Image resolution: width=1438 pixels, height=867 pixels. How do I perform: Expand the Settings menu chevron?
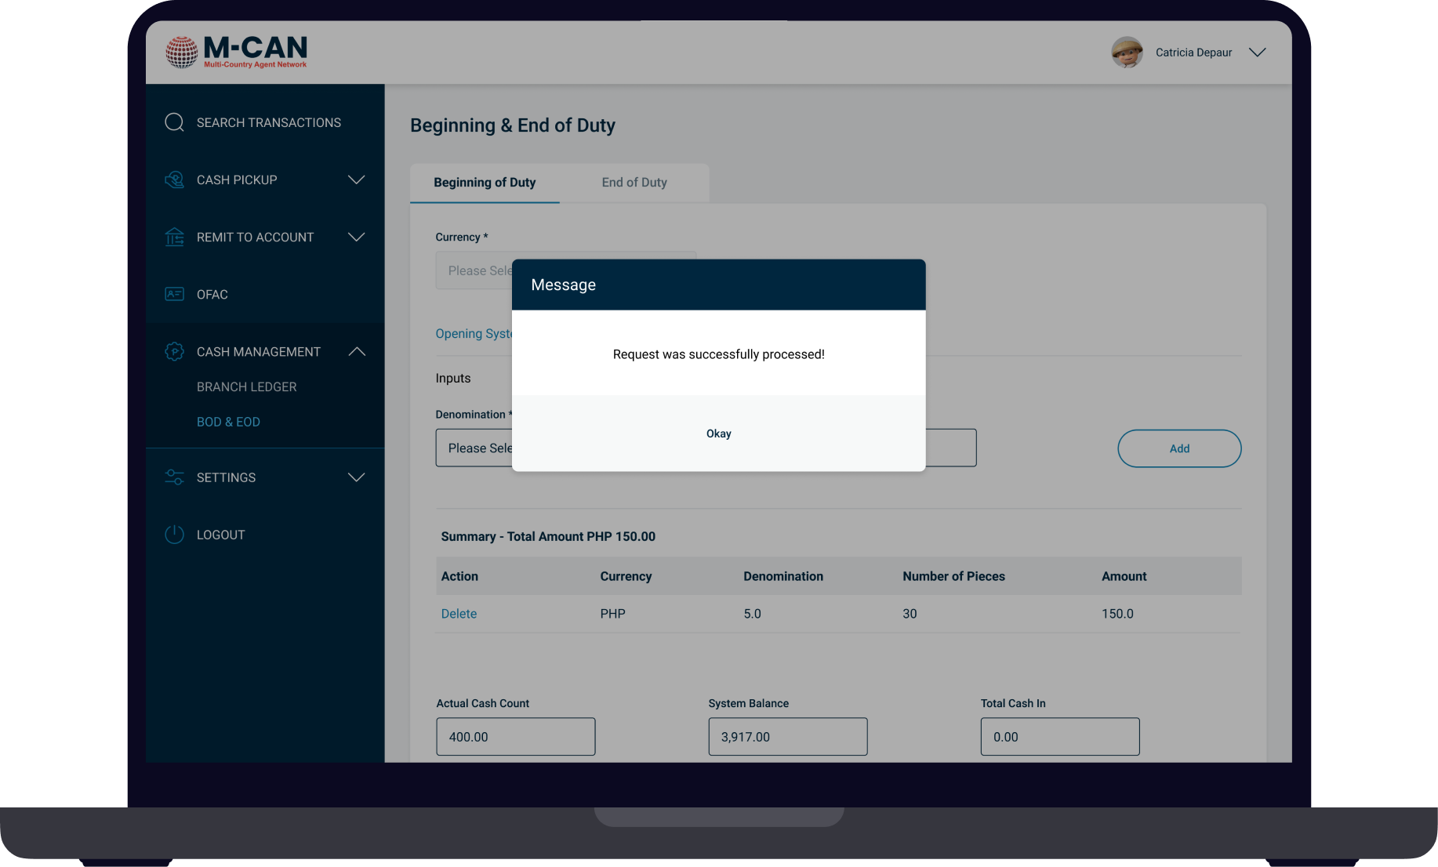[x=356, y=477]
